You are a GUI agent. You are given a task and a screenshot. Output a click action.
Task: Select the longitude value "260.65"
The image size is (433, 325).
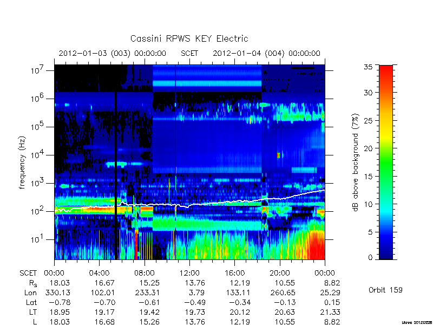coord(283,292)
